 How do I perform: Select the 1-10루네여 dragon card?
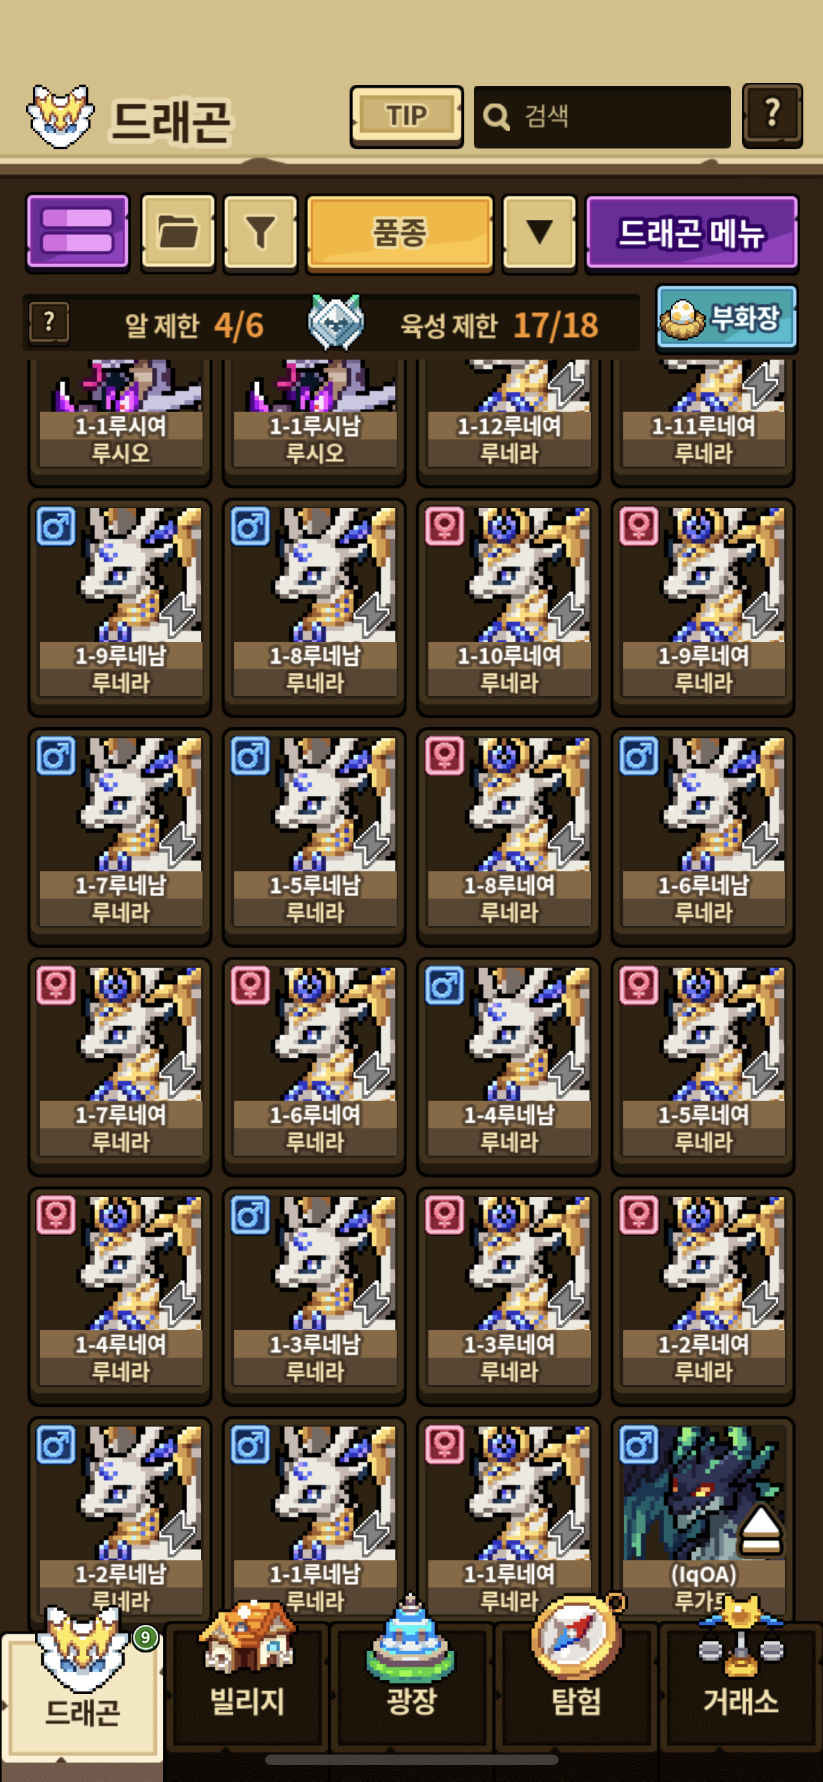[509, 606]
